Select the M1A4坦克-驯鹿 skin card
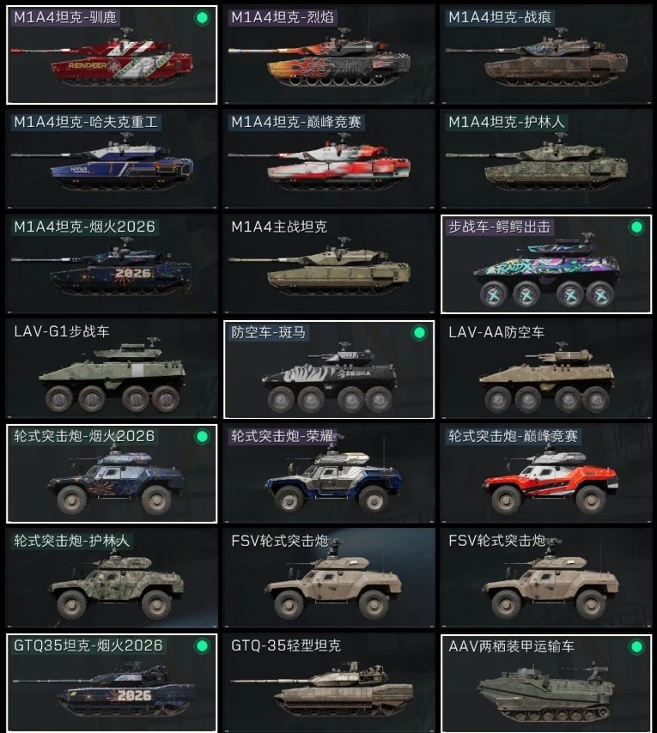 (112, 55)
